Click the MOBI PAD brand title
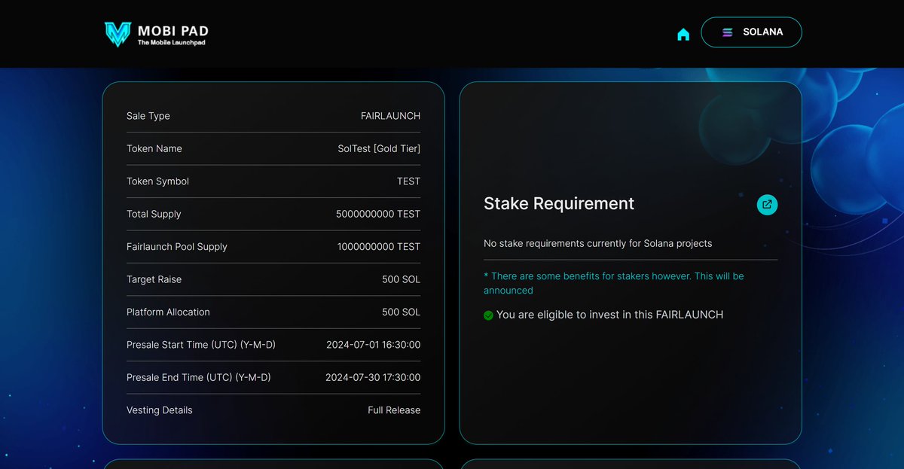 pos(173,31)
